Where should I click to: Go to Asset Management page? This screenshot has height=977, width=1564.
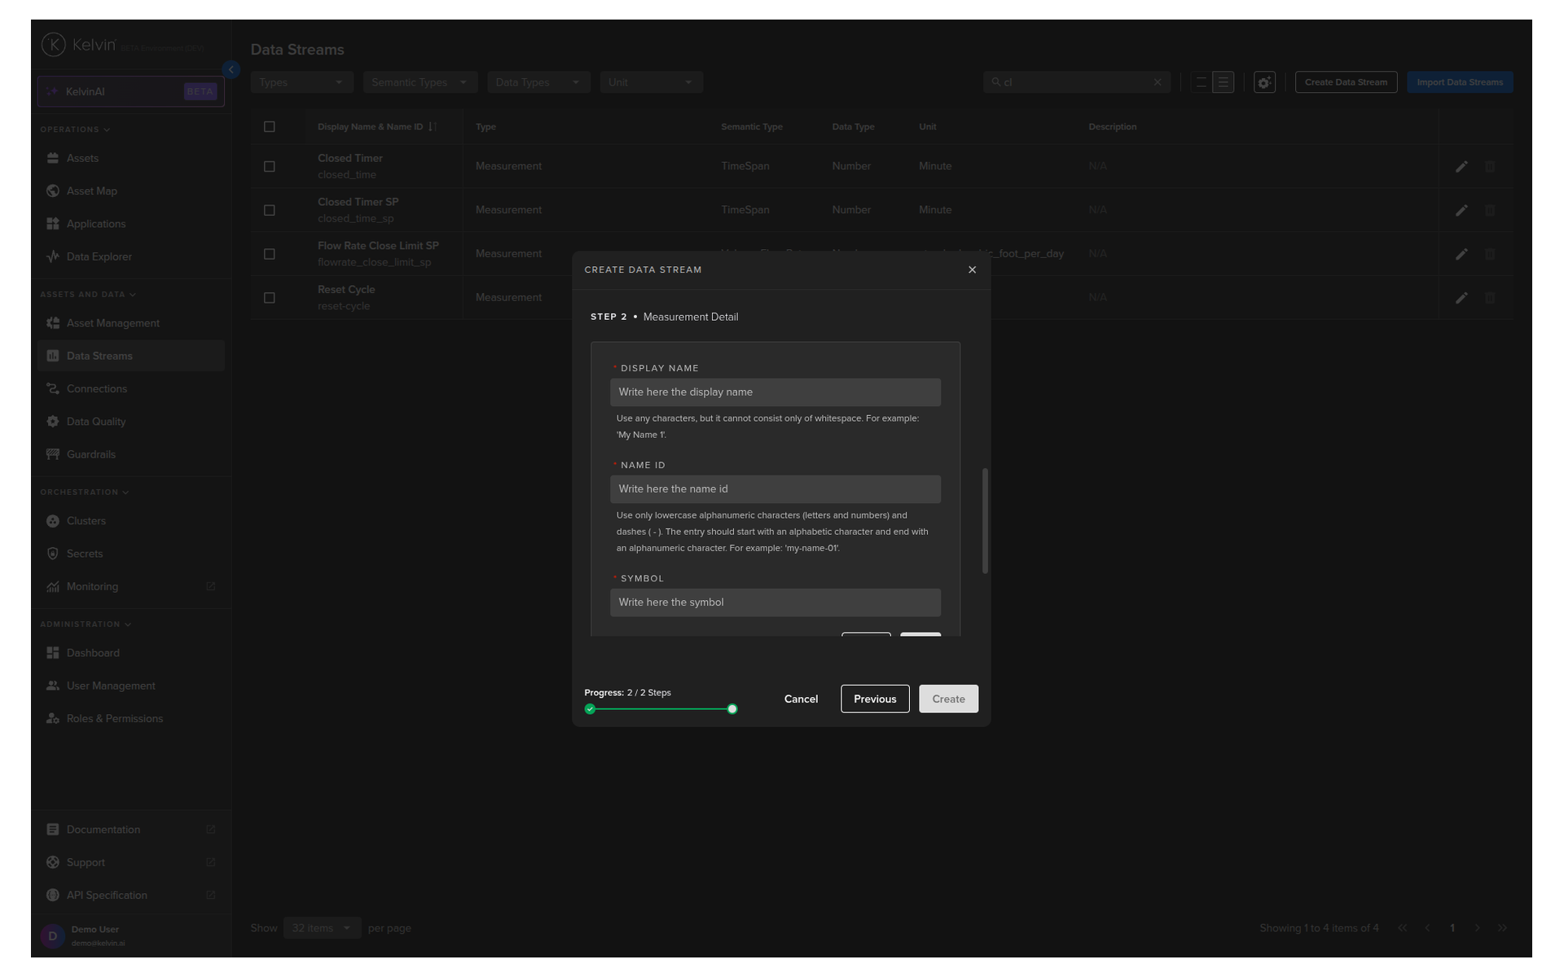point(112,323)
